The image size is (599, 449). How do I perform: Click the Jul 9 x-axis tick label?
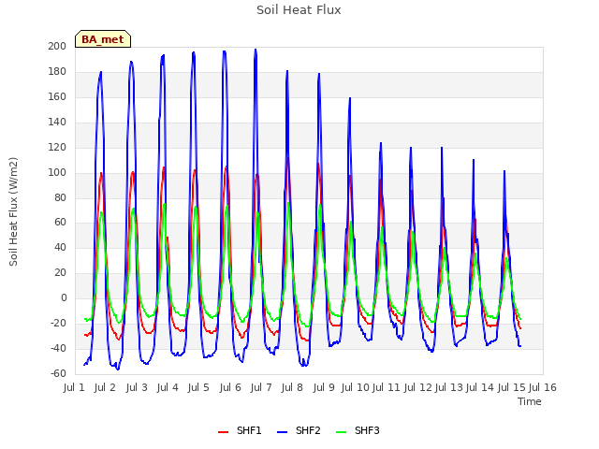point(324,387)
